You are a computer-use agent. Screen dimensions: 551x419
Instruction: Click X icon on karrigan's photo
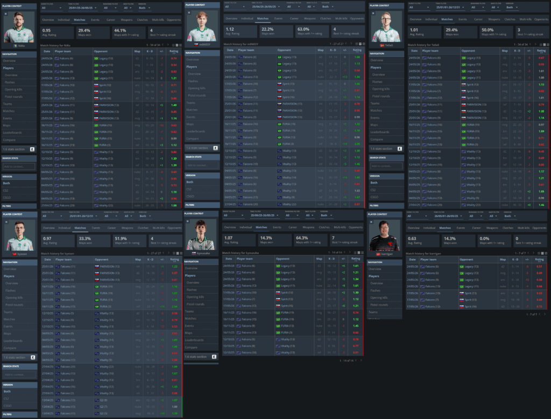click(371, 222)
